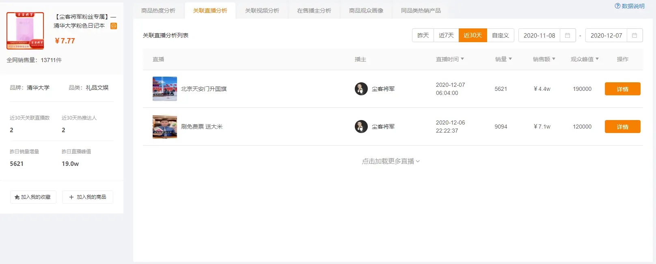
Task: Open the 关联视频分析 tab
Action: [x=262, y=11]
